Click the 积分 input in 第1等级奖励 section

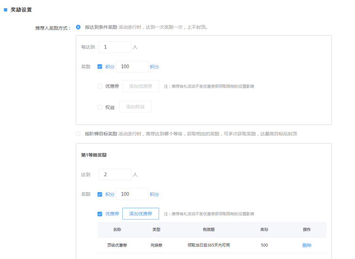point(132,194)
